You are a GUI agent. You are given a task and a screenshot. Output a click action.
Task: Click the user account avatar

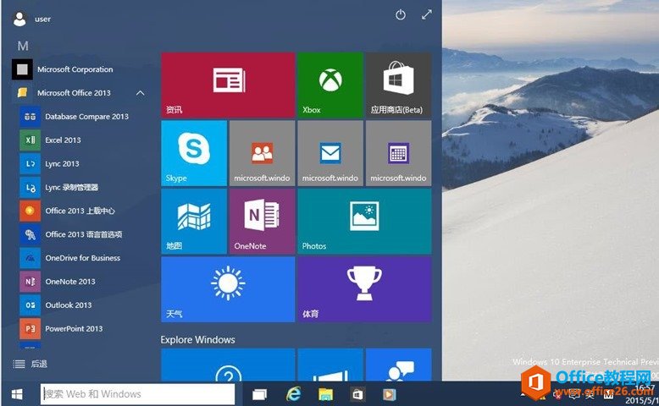point(19,19)
